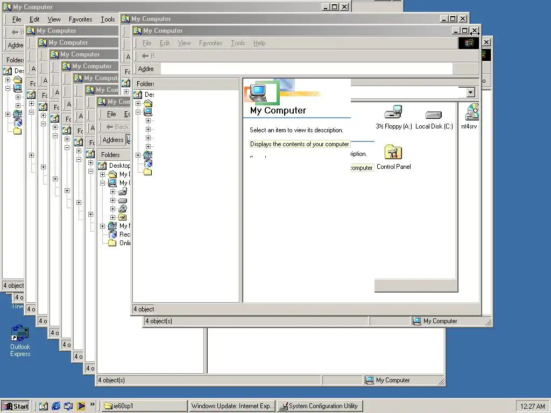Viewport: 551px width, 413px height.
Task: Launch Outlook Express from quick launch bar
Action: click(68, 406)
